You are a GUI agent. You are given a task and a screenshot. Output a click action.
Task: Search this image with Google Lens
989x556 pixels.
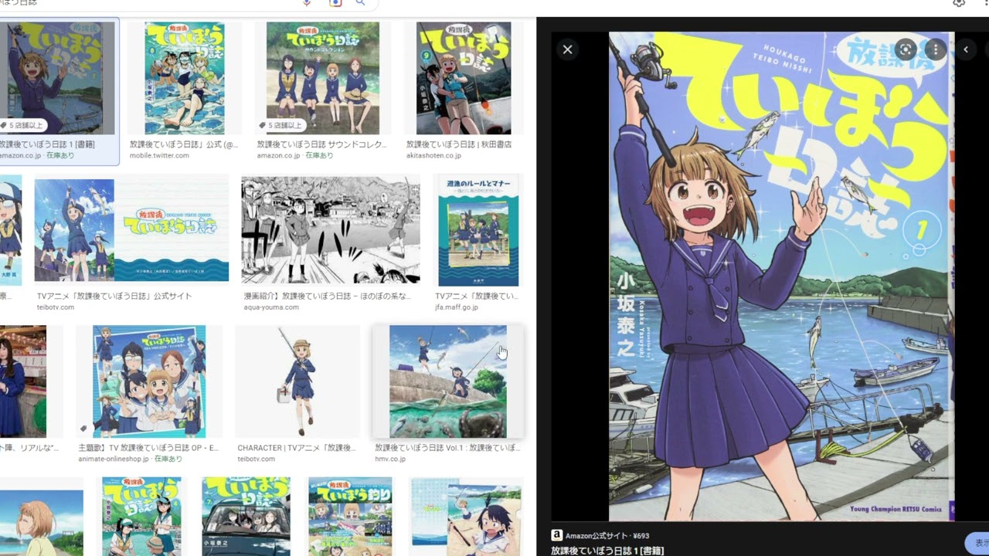[906, 49]
